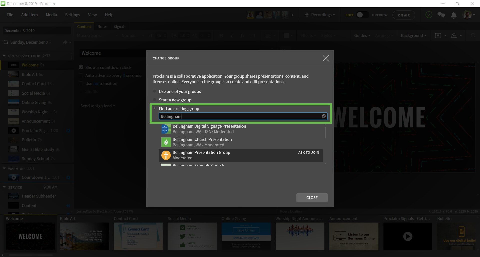Viewport: 480px width, 257px height.
Task: Toggle the Shuffle checkbox
Action: click(81, 91)
